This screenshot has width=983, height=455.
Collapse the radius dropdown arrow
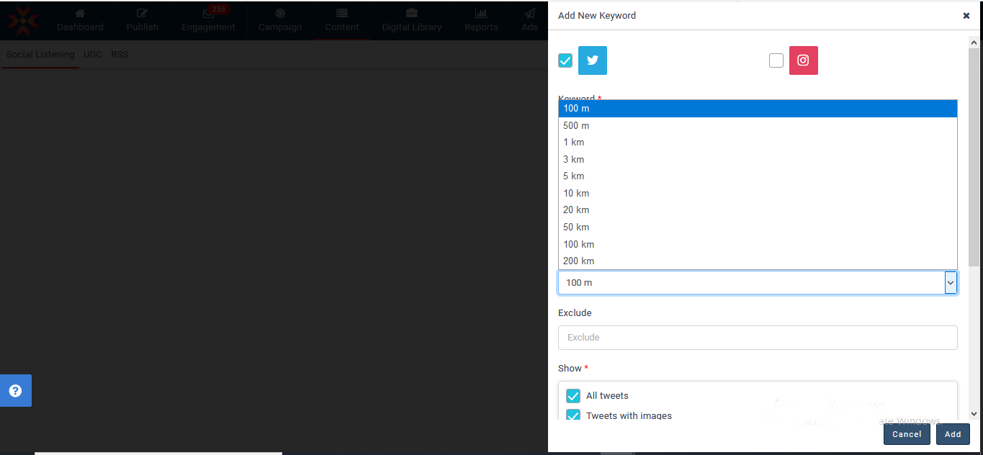coord(951,283)
